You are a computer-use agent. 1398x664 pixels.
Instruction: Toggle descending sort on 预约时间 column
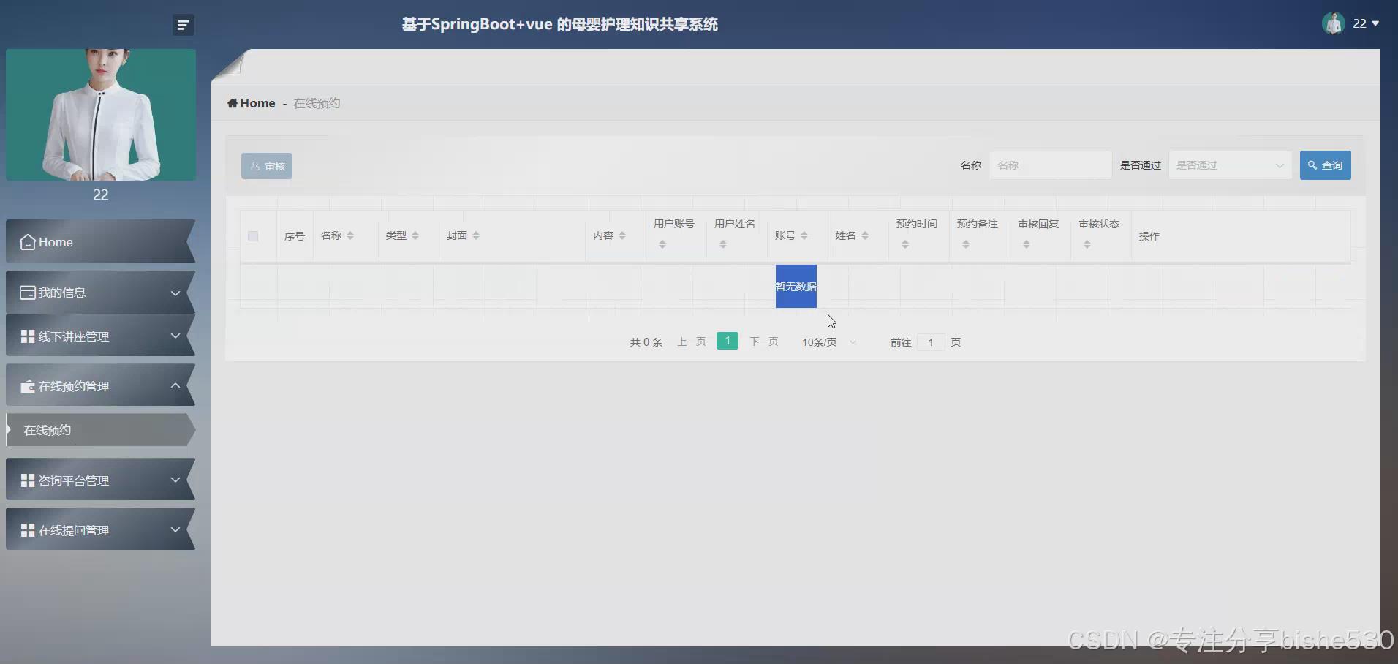[906, 248]
